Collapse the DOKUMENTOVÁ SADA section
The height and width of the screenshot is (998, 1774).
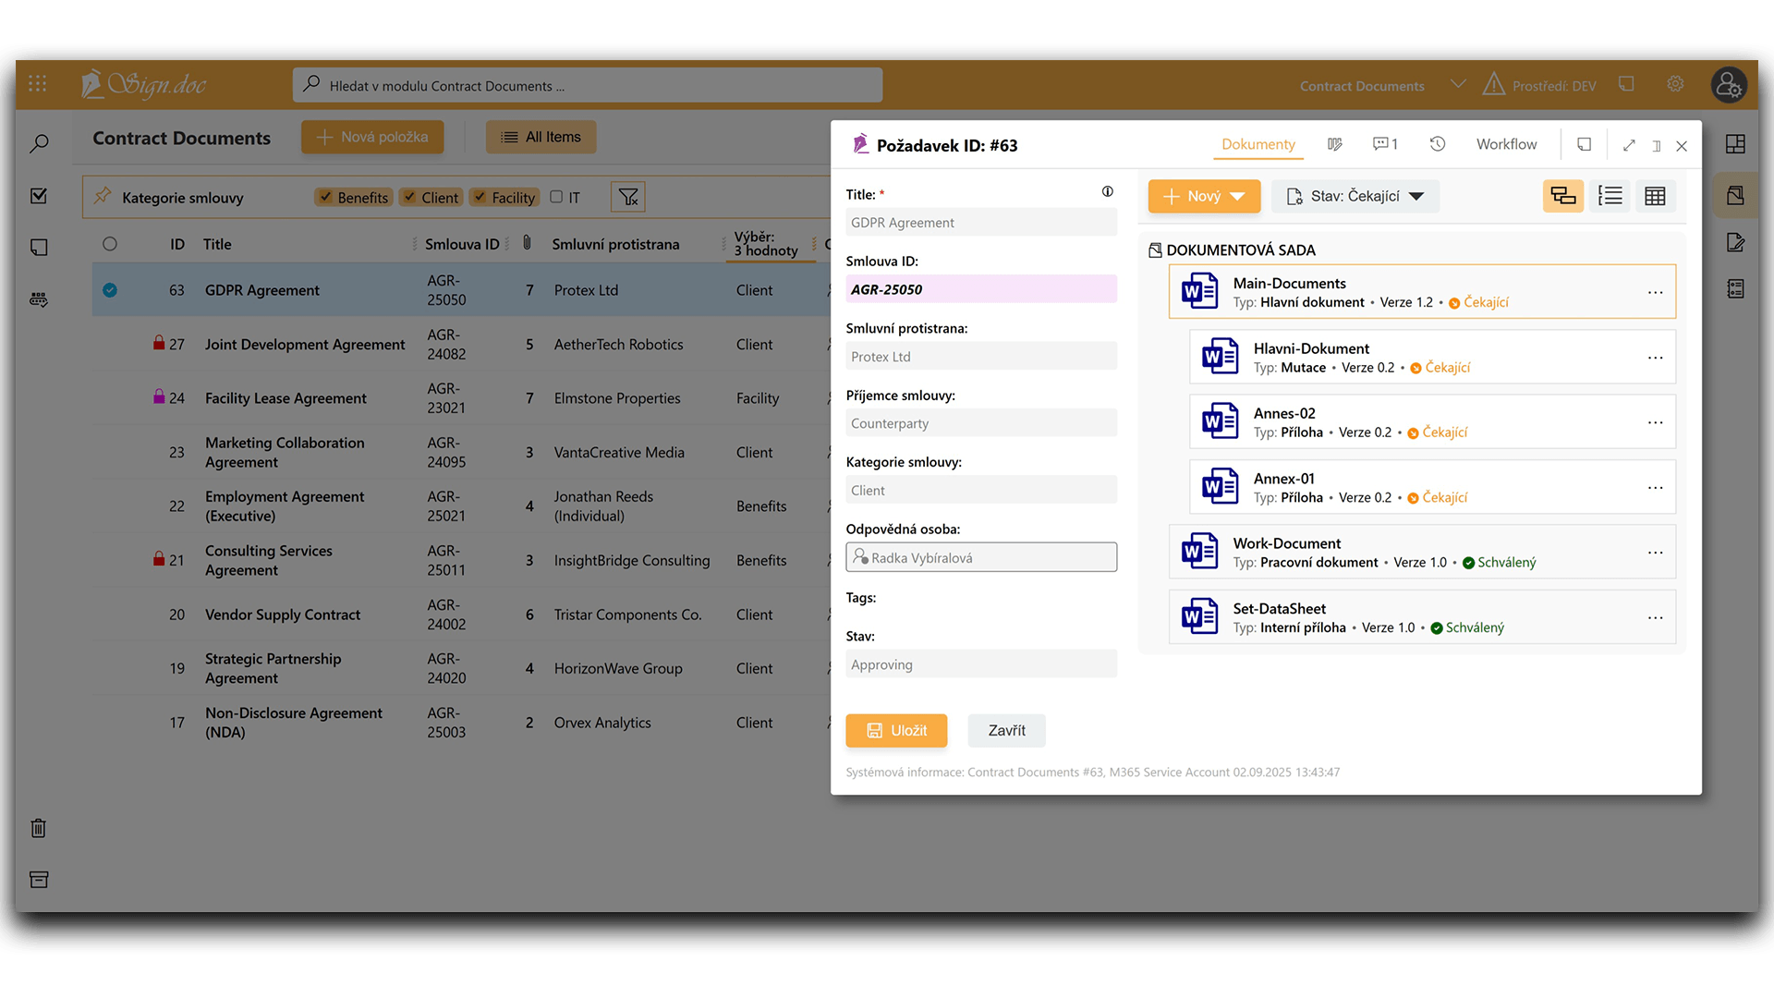pos(1231,249)
